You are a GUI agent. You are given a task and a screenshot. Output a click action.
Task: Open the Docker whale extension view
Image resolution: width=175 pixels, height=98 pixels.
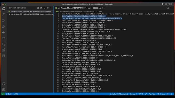click(x=4, y=32)
